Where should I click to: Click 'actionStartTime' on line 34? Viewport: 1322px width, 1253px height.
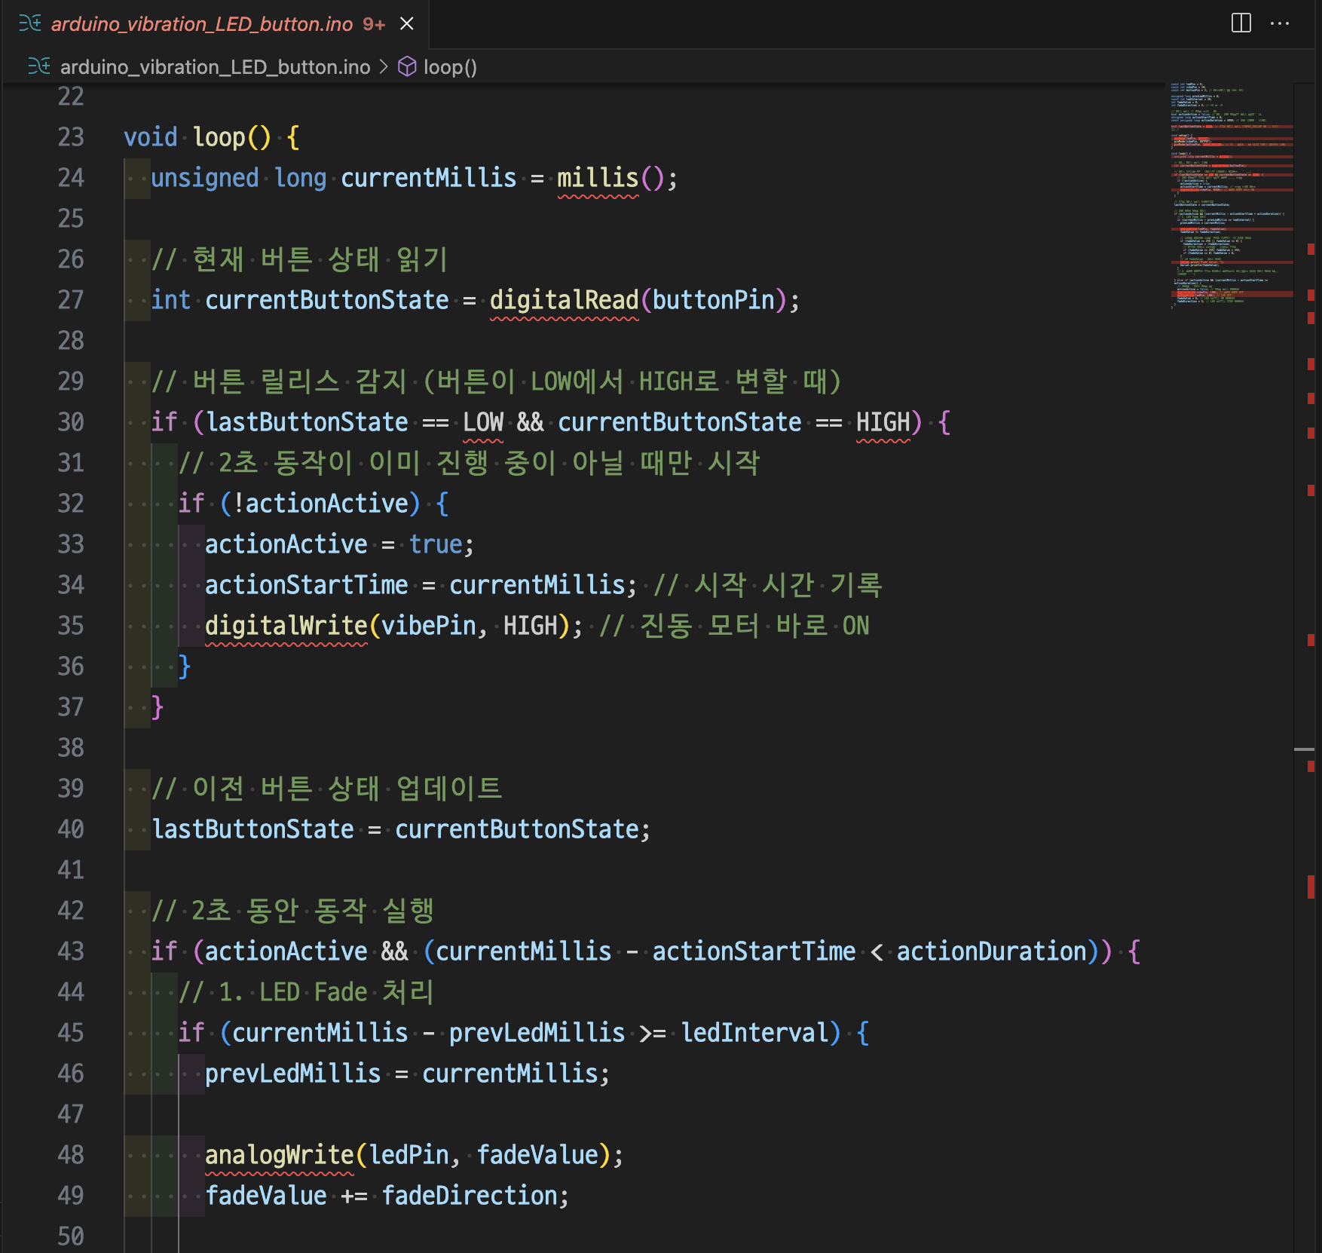click(307, 585)
